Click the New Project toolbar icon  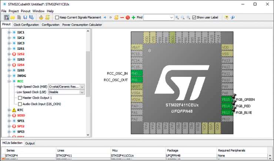pyautogui.click(x=7, y=17)
